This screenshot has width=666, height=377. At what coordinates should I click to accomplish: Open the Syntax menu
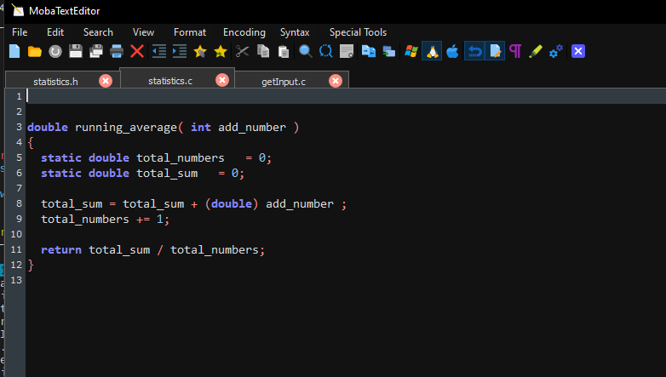coord(295,32)
